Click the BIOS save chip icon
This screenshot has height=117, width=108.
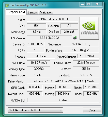(75, 38)
